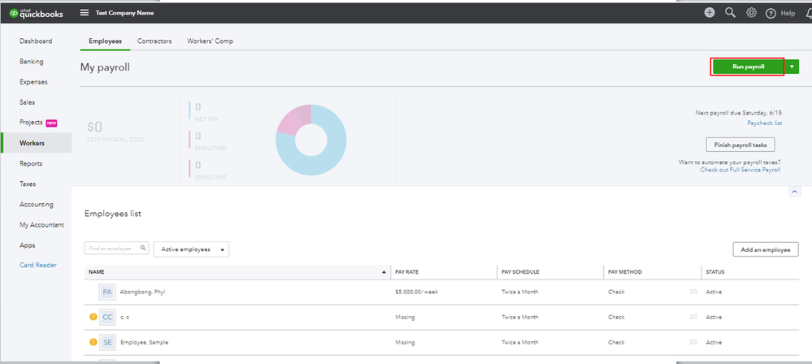Collapse the payroll summary panel chevron

pyautogui.click(x=794, y=192)
